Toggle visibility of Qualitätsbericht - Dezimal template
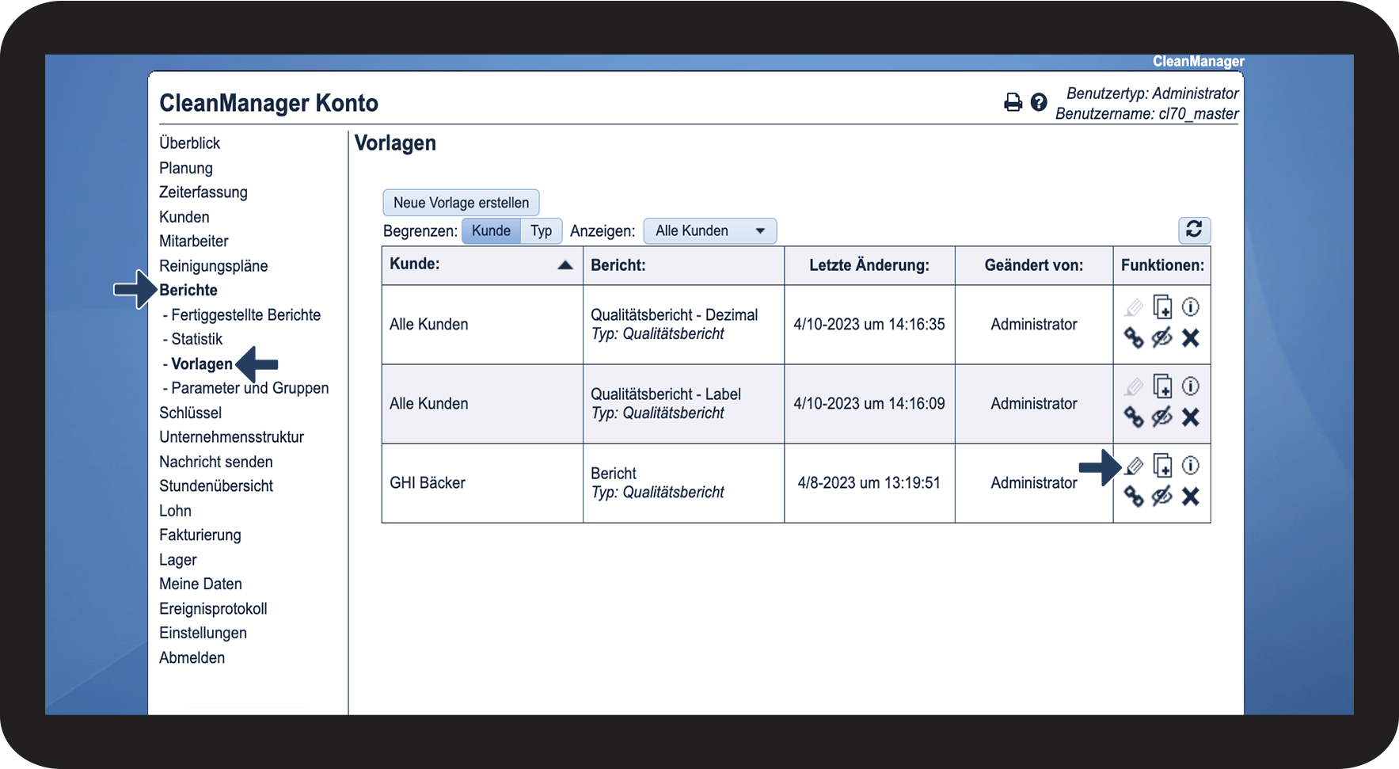The height and width of the screenshot is (769, 1399). pos(1161,338)
